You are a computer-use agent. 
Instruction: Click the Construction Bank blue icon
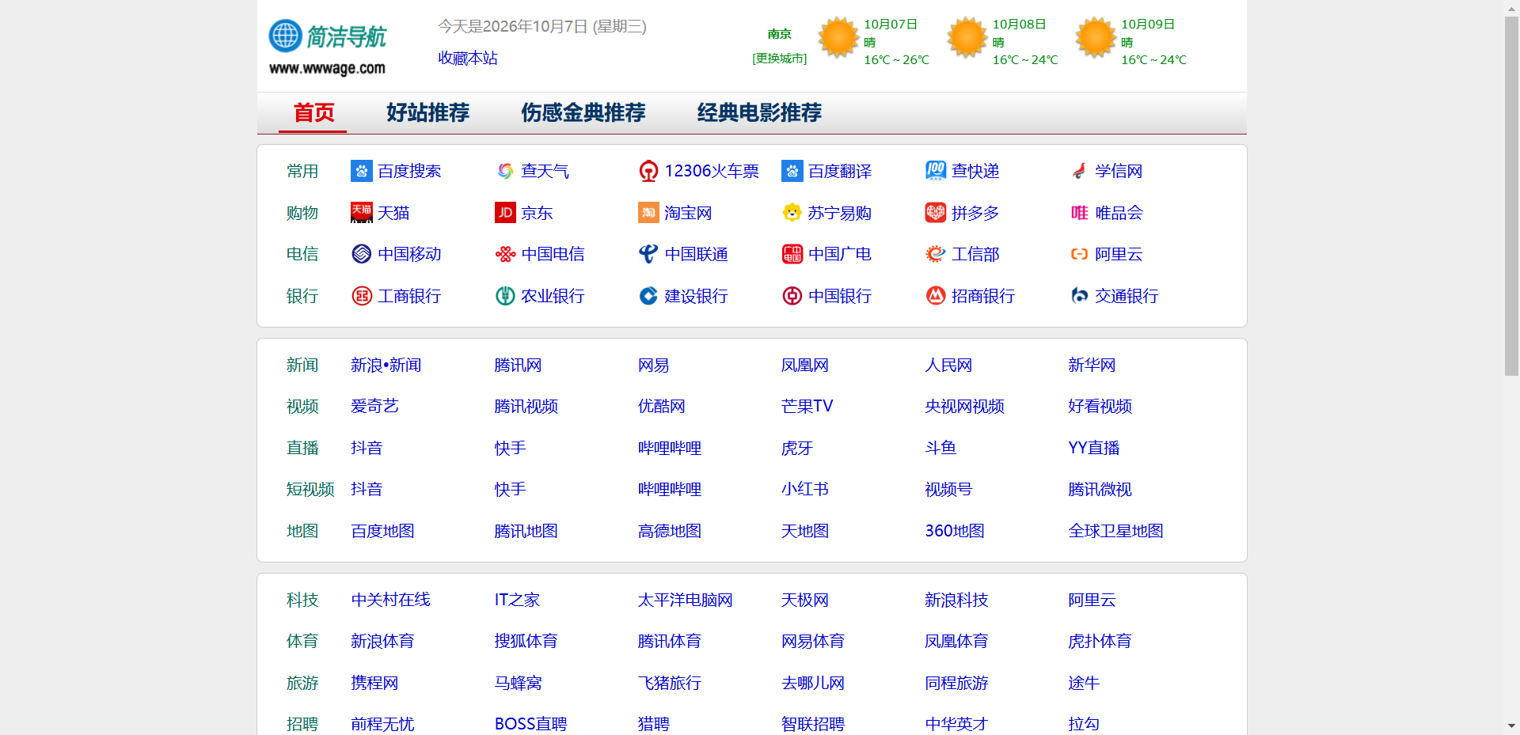click(648, 296)
